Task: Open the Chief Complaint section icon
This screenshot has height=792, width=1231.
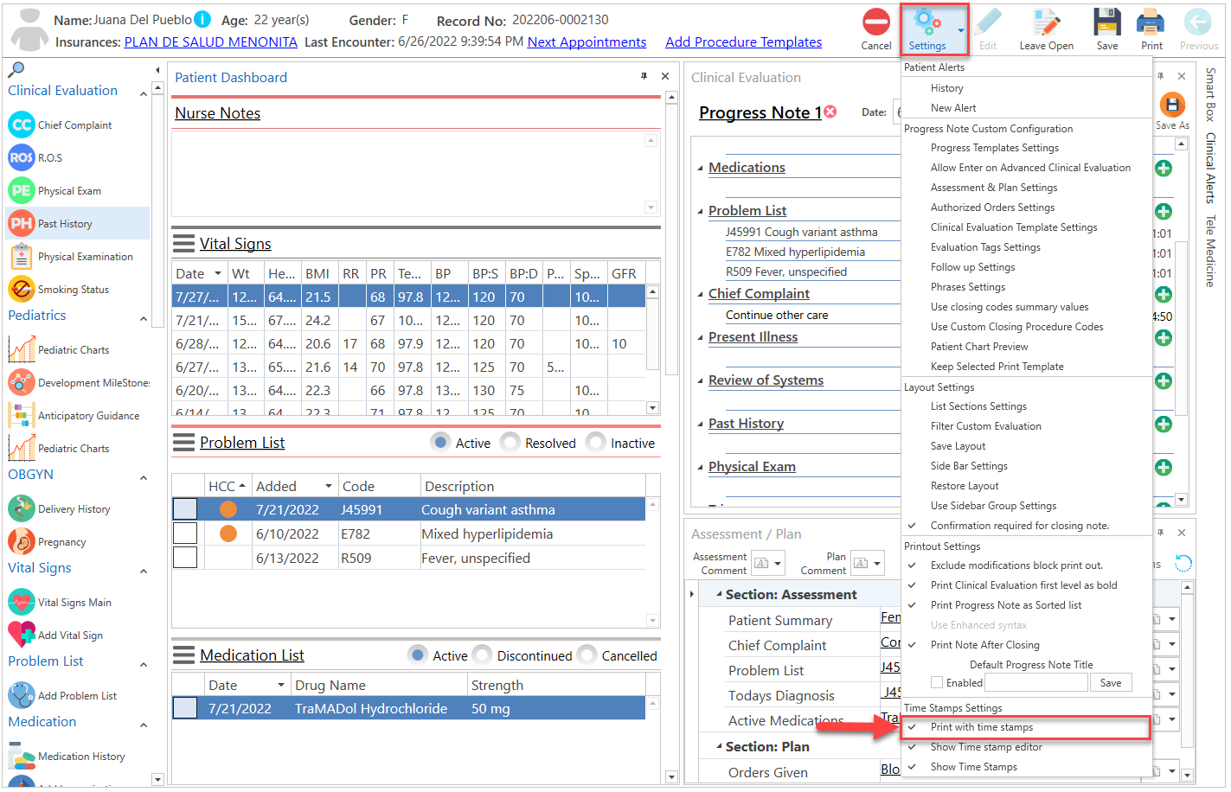Action: pos(21,125)
